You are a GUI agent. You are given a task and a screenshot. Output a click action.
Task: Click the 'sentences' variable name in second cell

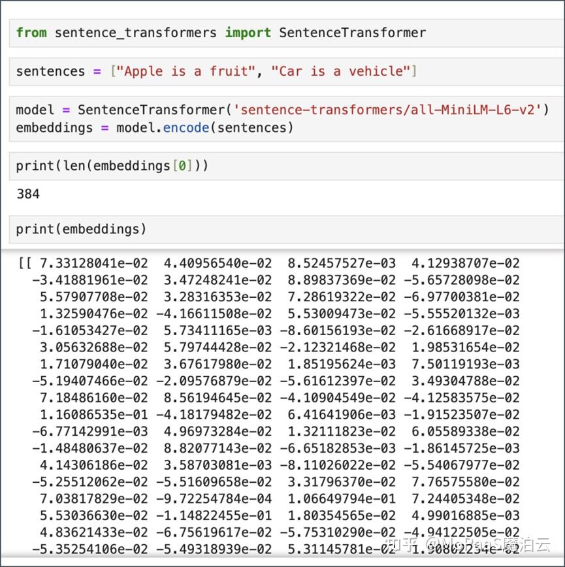click(50, 71)
